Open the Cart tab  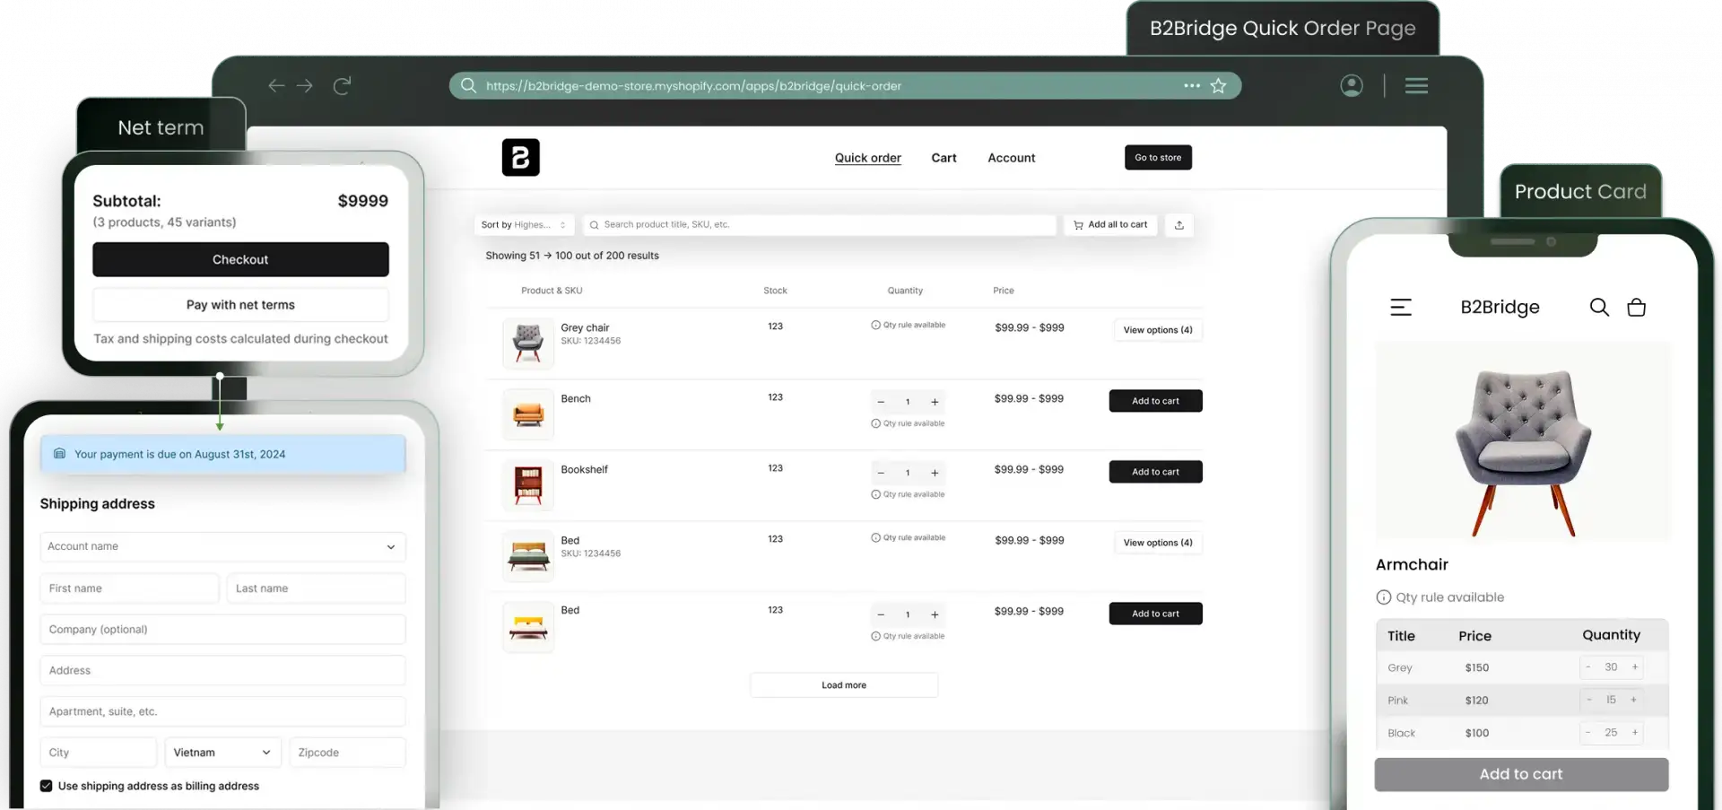click(944, 158)
